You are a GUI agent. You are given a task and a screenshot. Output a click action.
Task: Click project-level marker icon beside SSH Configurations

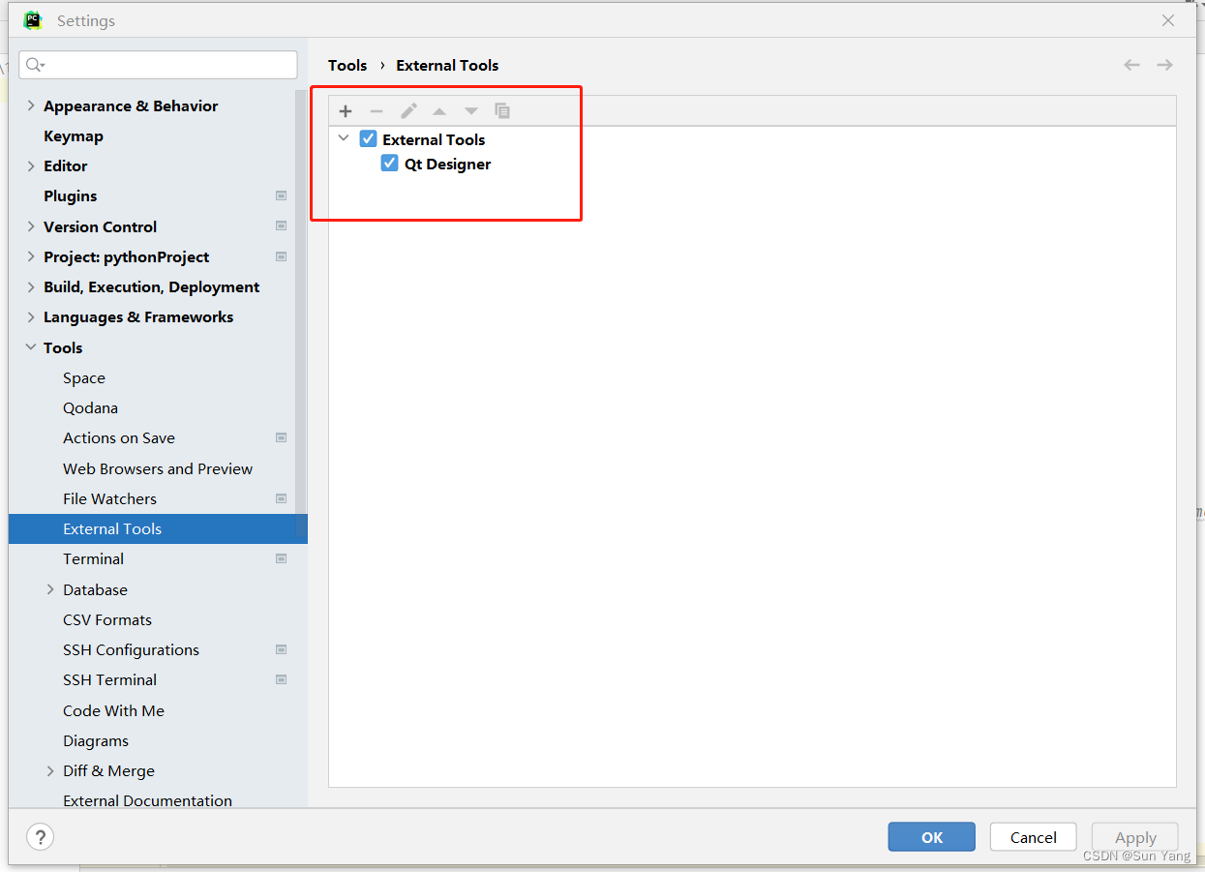tap(281, 650)
